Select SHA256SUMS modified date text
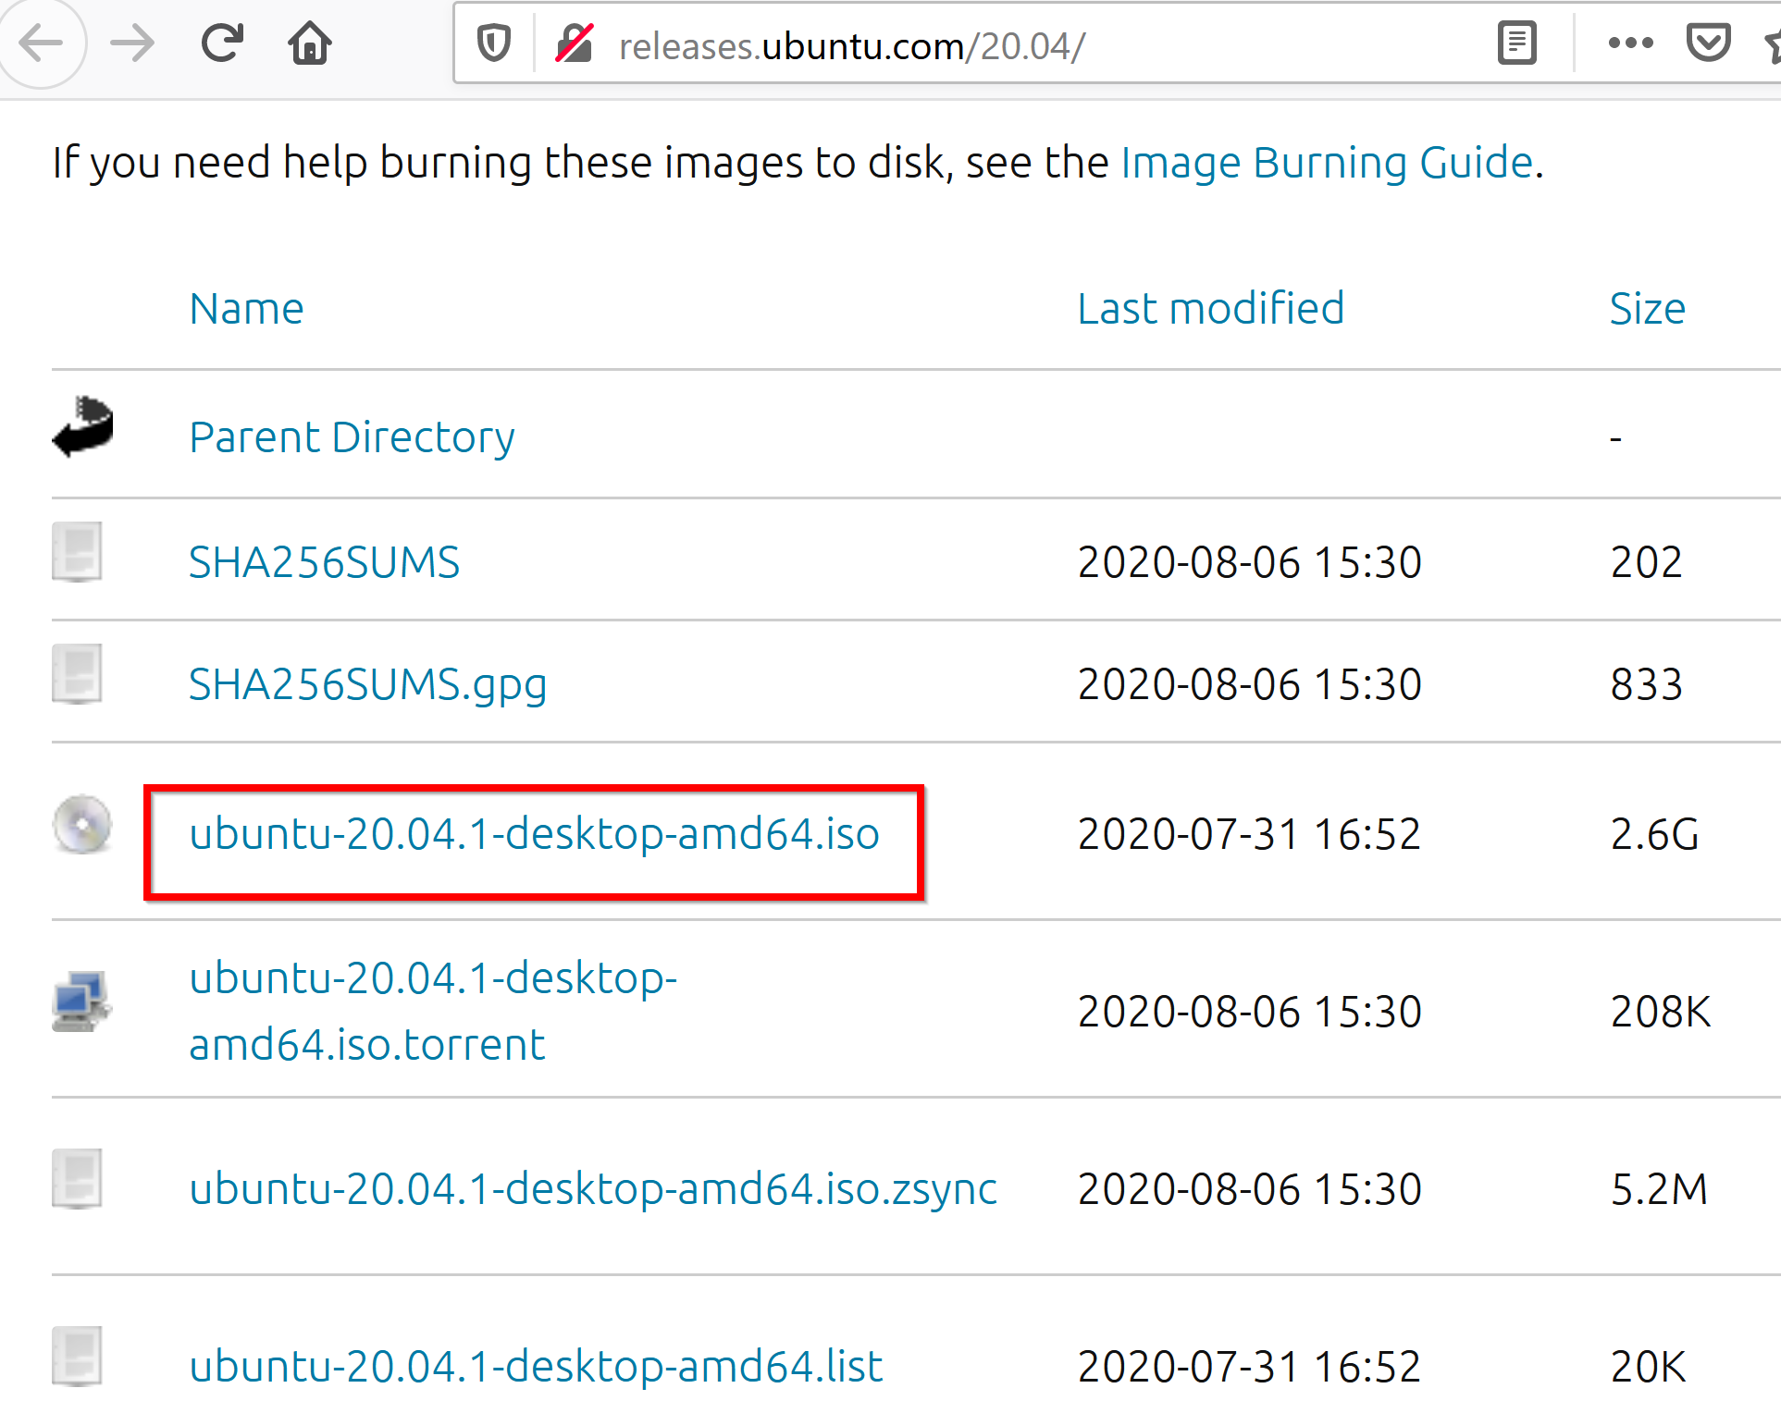This screenshot has width=1781, height=1413. click(x=1249, y=562)
